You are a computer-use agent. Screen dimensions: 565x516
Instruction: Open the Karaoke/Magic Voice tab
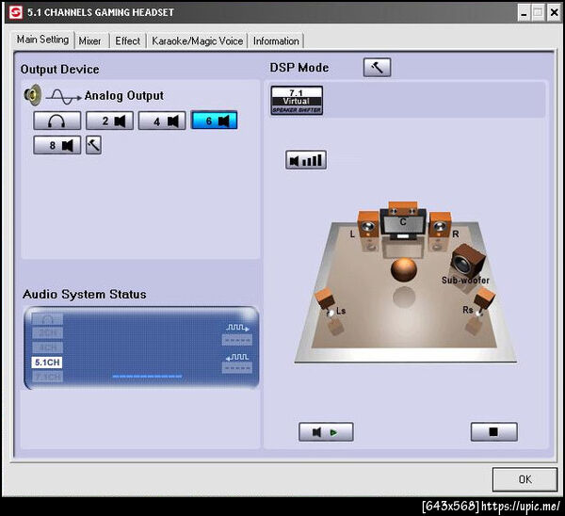[x=197, y=41]
